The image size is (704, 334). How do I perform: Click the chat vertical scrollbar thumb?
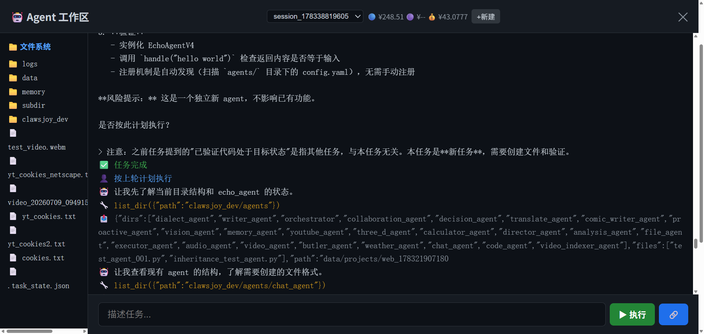[x=696, y=243]
